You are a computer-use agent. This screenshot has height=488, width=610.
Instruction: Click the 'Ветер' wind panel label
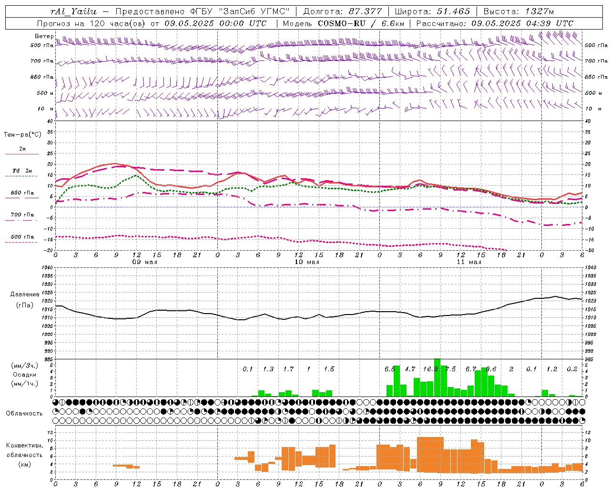pos(44,36)
